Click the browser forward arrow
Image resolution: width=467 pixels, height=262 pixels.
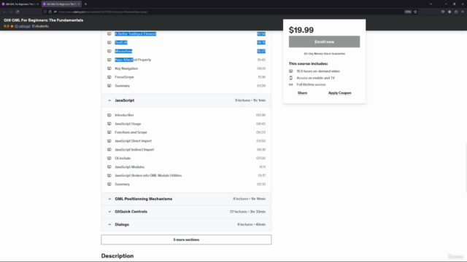11,12
